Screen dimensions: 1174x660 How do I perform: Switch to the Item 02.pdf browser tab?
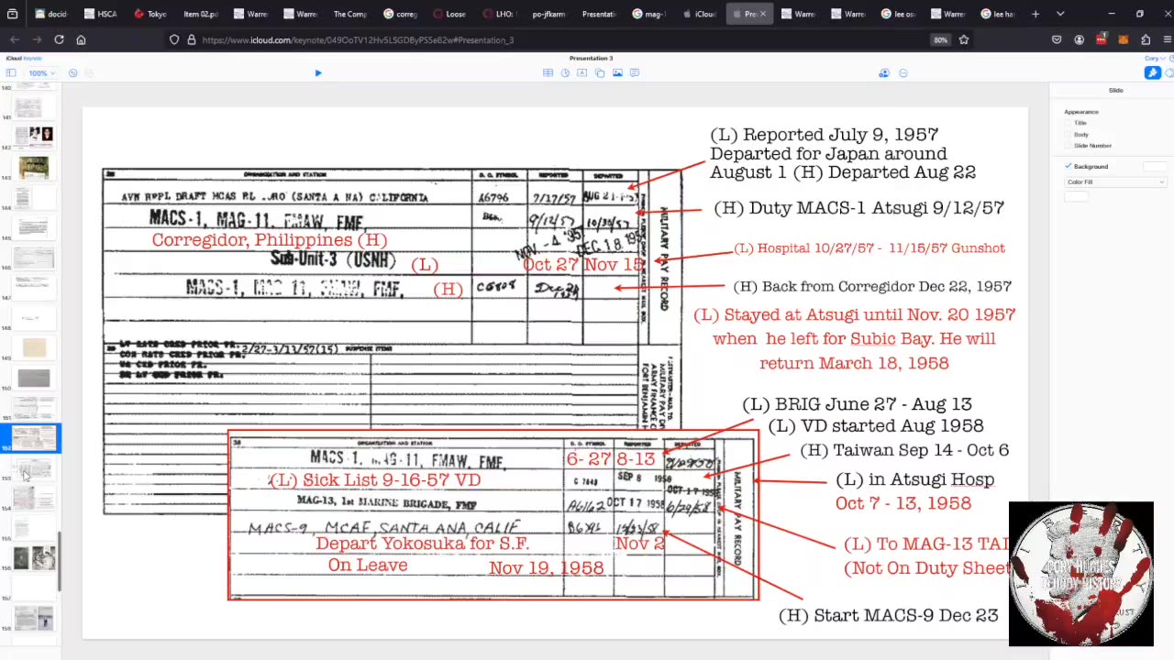pos(200,14)
